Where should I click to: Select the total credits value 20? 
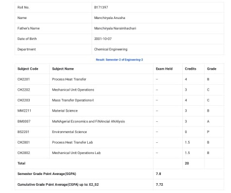(x=187, y=163)
